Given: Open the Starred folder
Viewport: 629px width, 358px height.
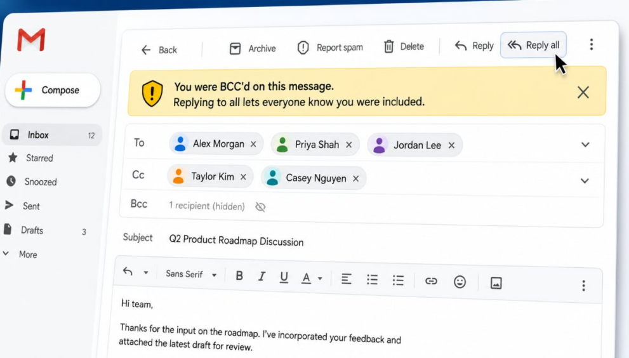Looking at the screenshot, I should tap(30, 157).
